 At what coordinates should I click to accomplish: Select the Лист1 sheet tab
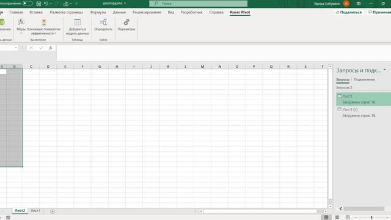35,211
